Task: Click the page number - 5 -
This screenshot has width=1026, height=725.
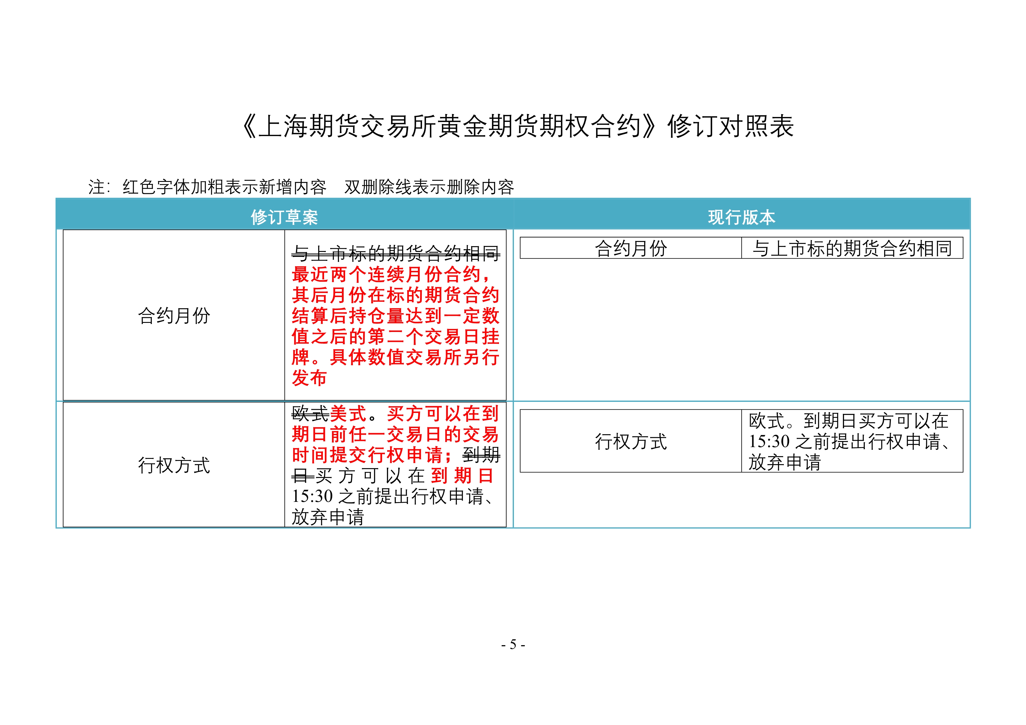Action: coord(513,644)
